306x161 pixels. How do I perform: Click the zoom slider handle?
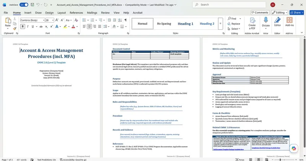click(280, 159)
